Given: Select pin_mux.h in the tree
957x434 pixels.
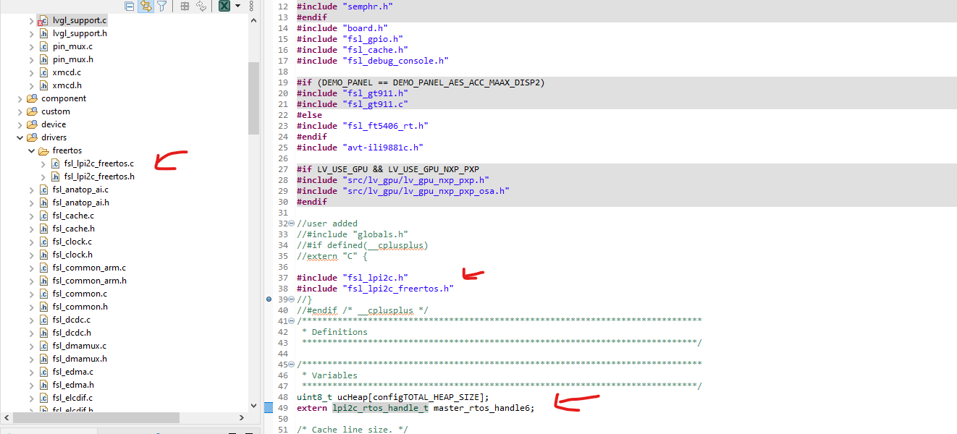Looking at the screenshot, I should point(72,59).
